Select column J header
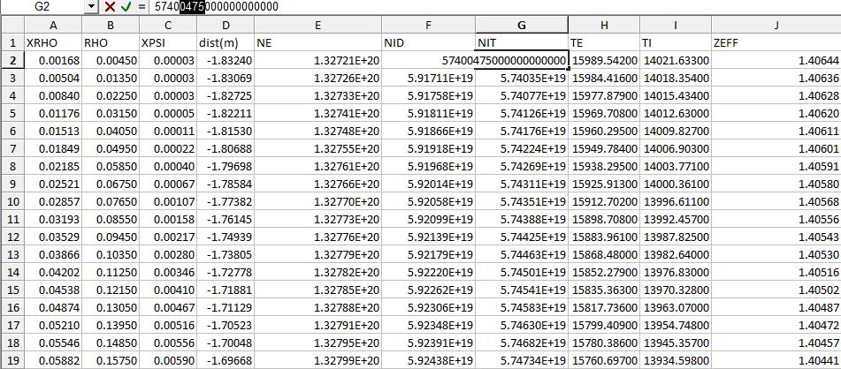The height and width of the screenshot is (369, 841). tap(775, 25)
